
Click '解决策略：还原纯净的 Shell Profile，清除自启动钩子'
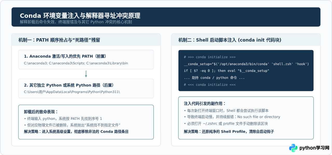coord(229,131)
